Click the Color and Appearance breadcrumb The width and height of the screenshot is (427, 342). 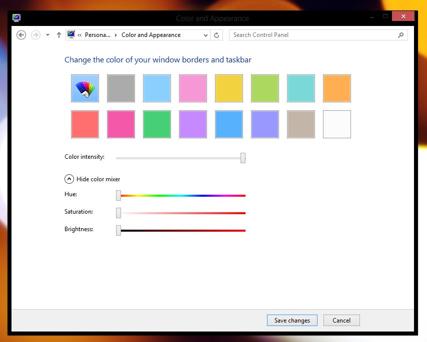coord(151,35)
